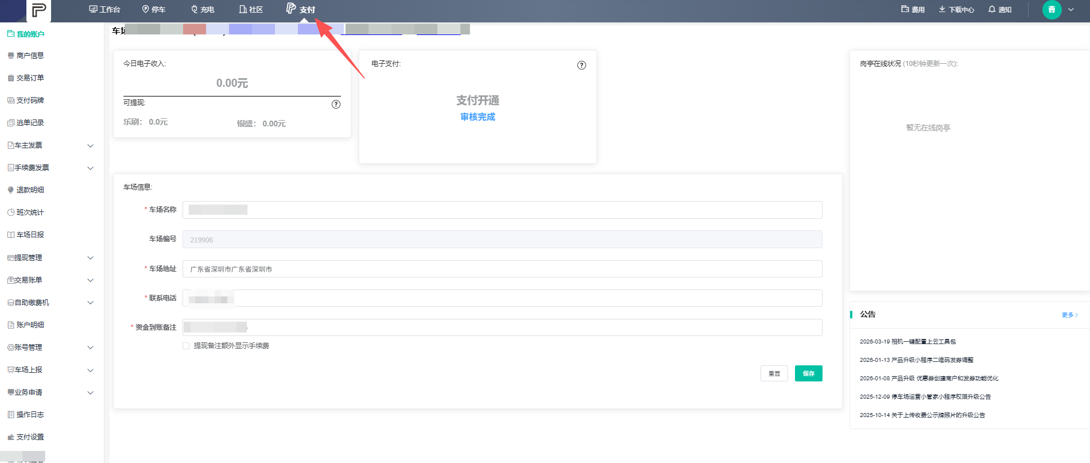Switch to the 社区 tab
1090x463 pixels.
(251, 9)
